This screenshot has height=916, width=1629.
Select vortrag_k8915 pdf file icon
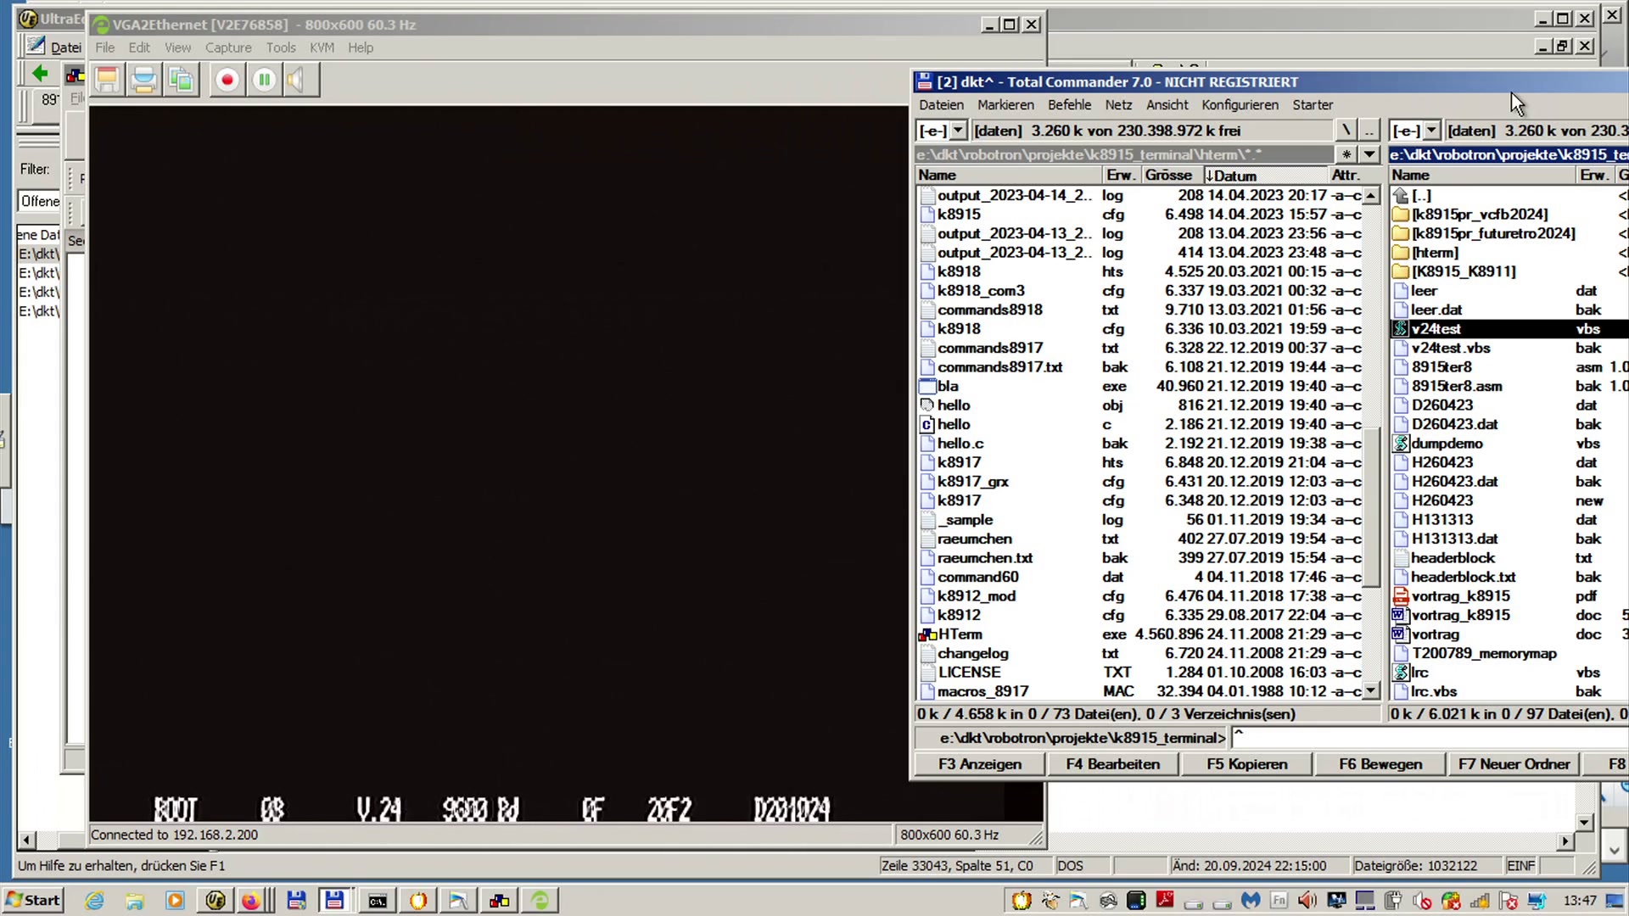pos(1401,596)
